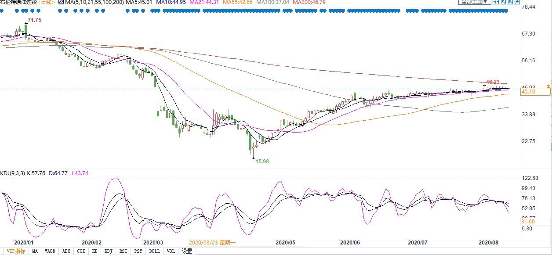
Task: Click the 99.40 KDJ axis label
Action: (x=528, y=188)
